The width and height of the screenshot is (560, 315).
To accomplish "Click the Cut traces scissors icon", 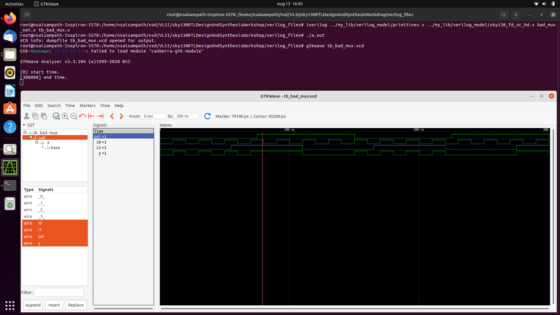I will click(x=27, y=116).
